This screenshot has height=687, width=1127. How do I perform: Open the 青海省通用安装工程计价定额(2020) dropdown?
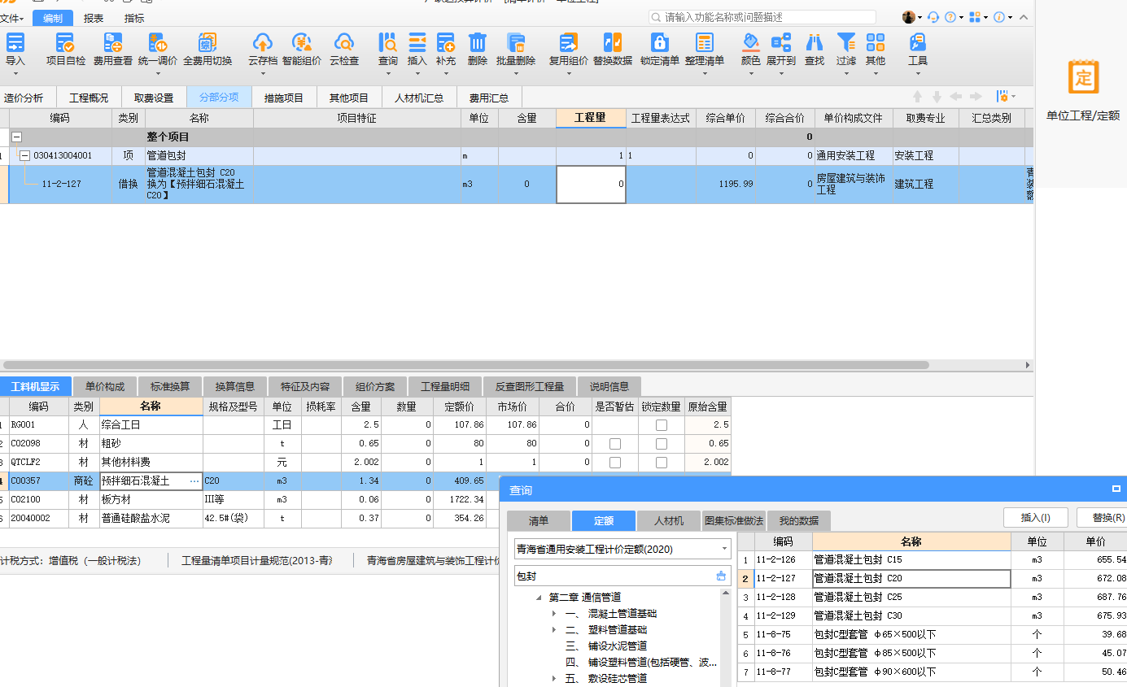(x=724, y=549)
